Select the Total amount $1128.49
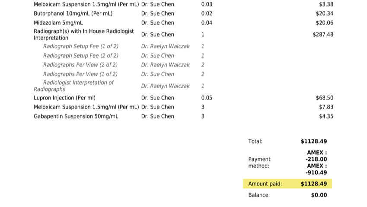 [314, 141]
